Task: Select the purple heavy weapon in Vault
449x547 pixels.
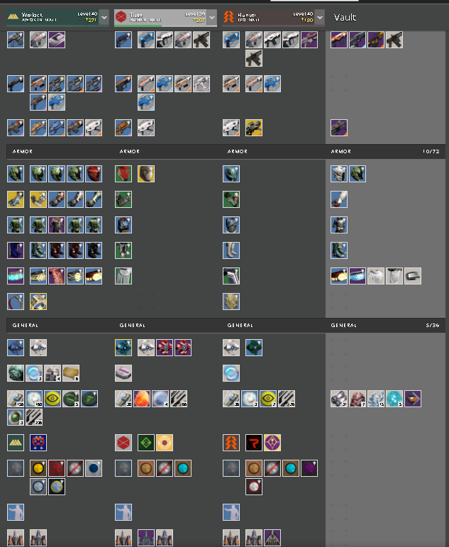Action: 339,128
